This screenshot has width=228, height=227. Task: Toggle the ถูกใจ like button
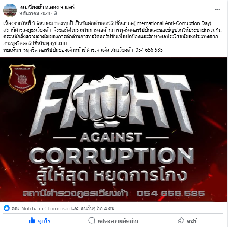pyautogui.click(x=39, y=220)
